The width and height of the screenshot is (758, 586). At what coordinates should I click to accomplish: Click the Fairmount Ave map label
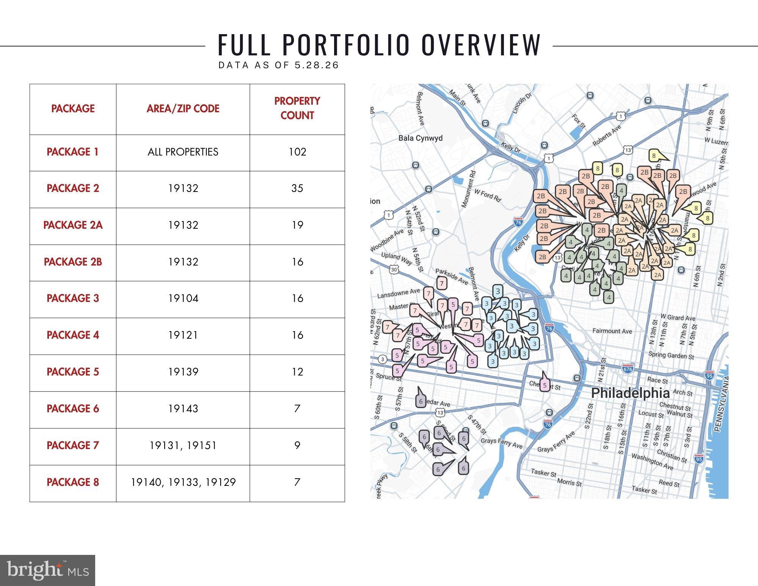[x=612, y=331]
